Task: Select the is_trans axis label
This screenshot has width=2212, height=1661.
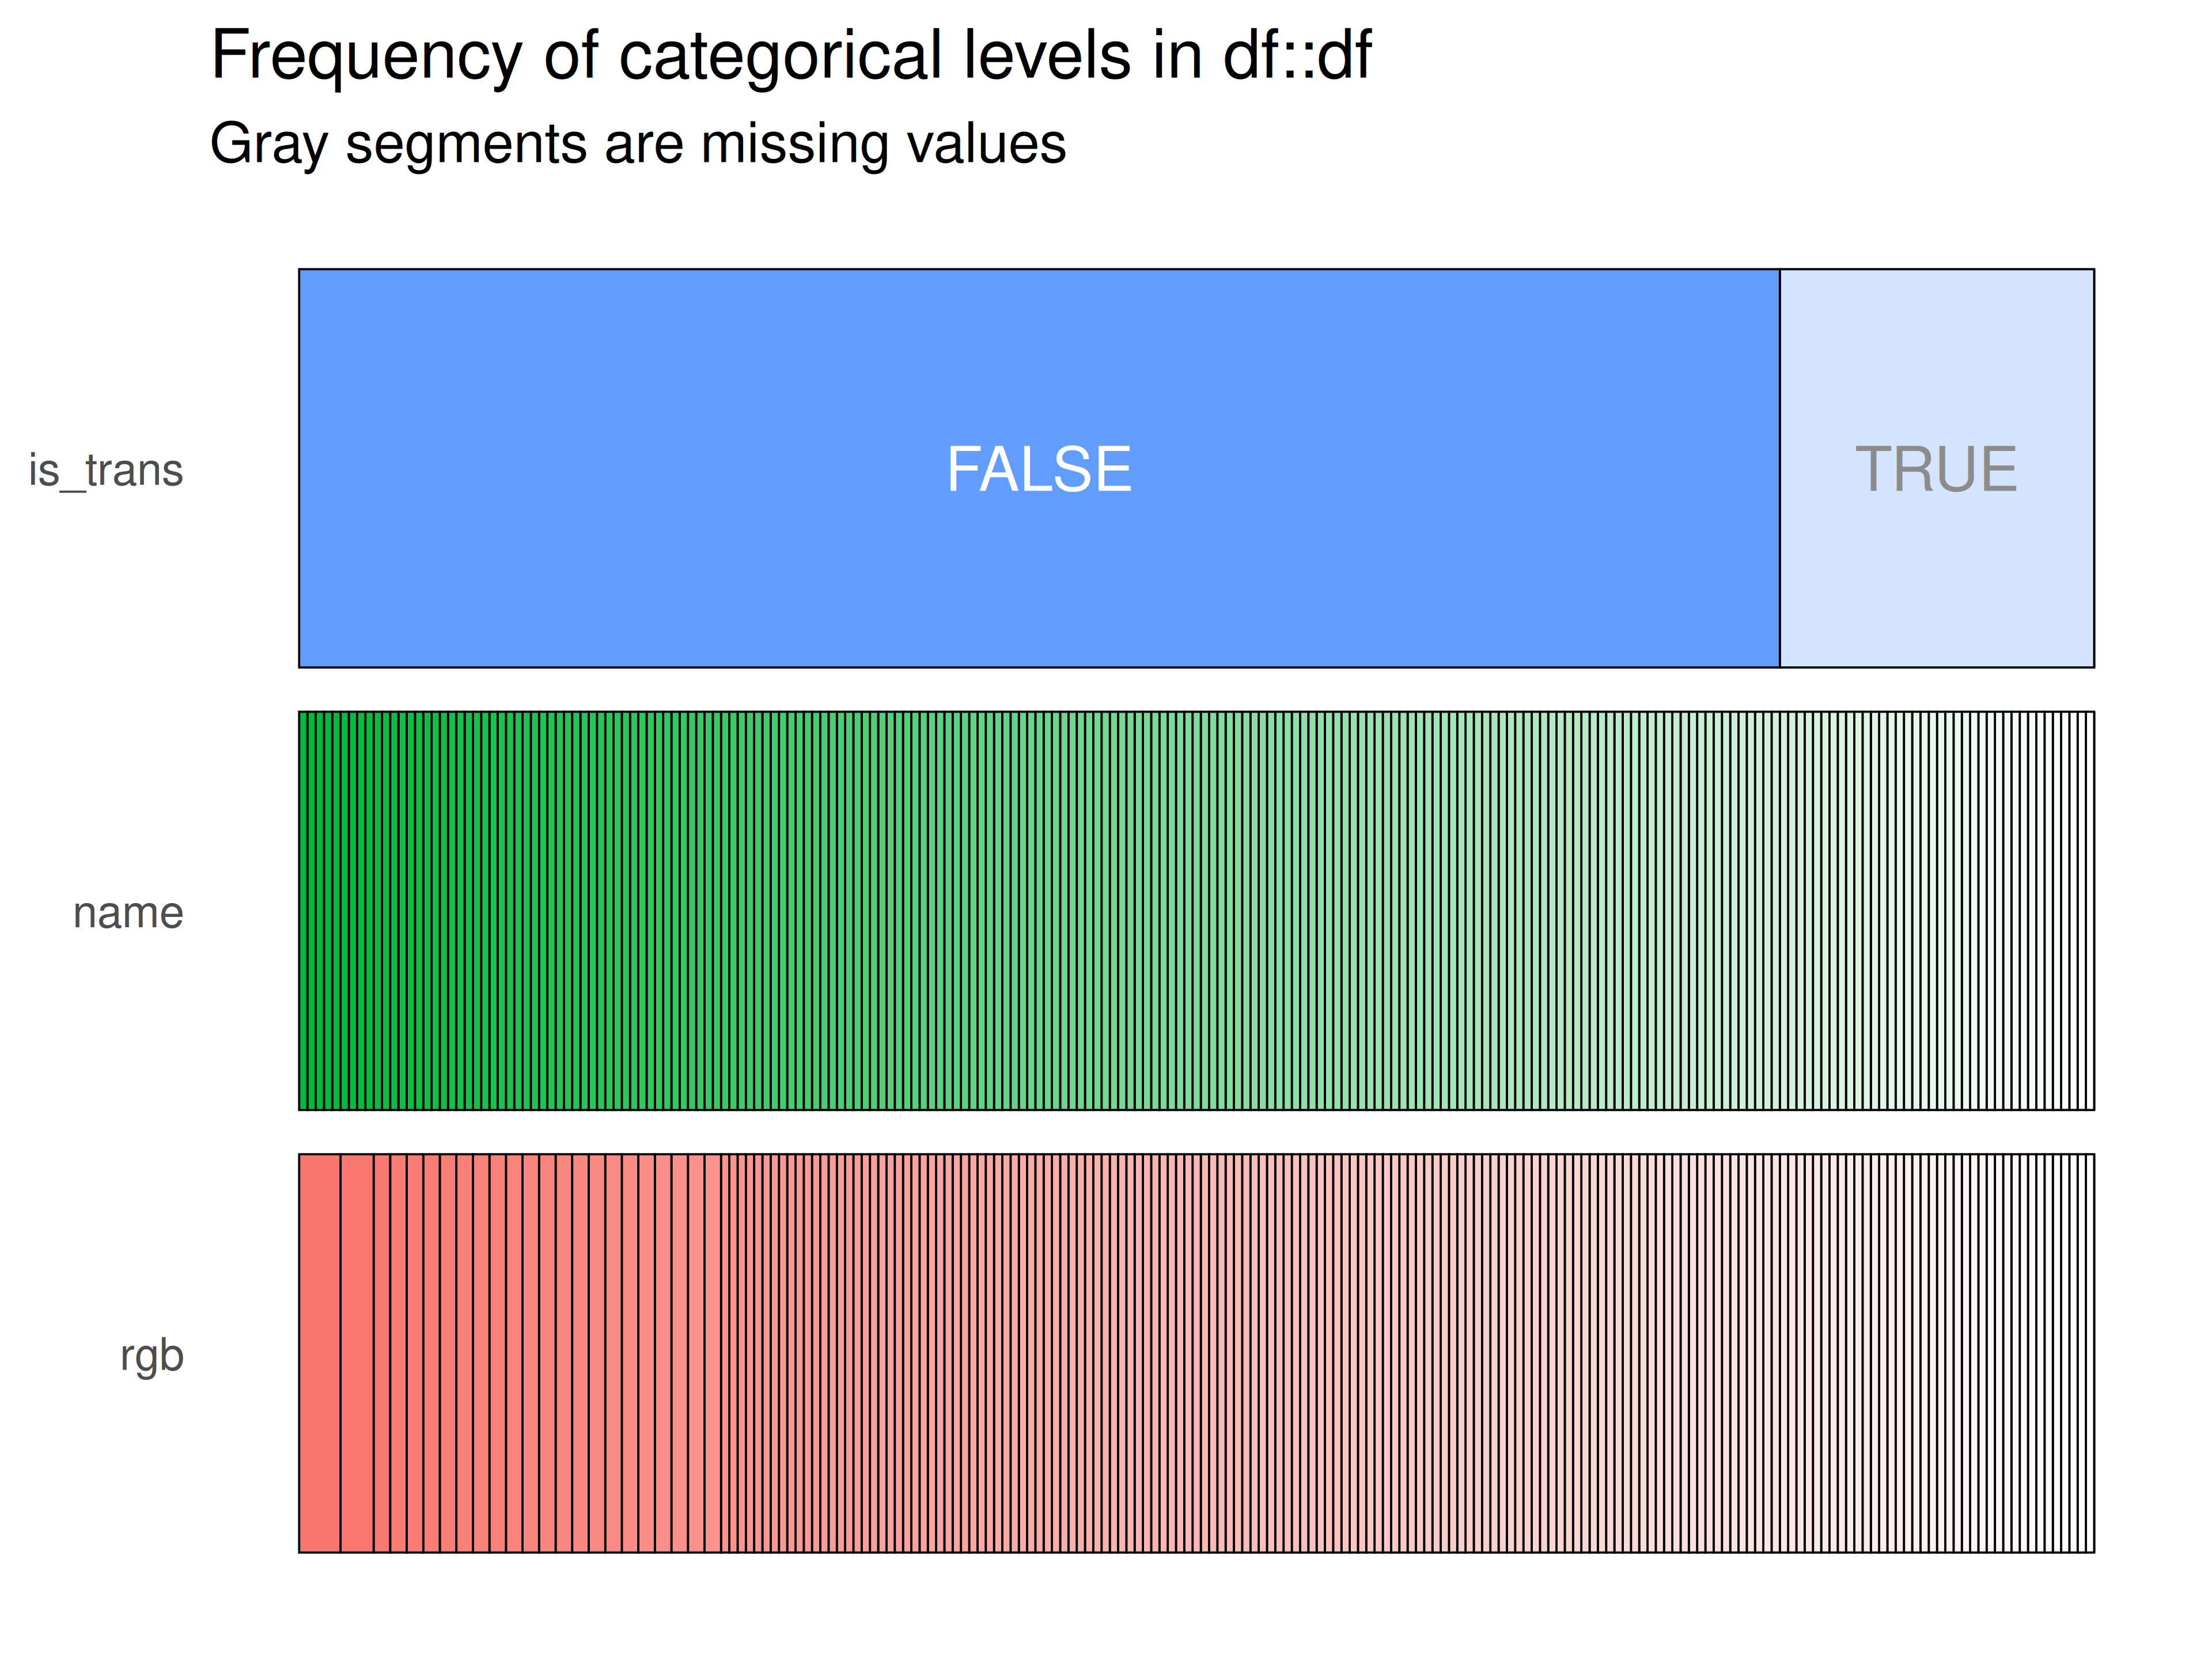Action: (106, 470)
